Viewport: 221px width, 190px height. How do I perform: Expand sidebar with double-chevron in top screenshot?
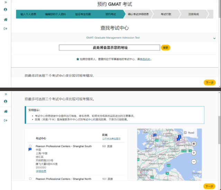pyautogui.click(x=6, y=2)
